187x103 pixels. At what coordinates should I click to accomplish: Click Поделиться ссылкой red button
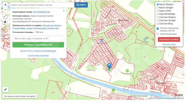pyautogui.click(x=169, y=39)
